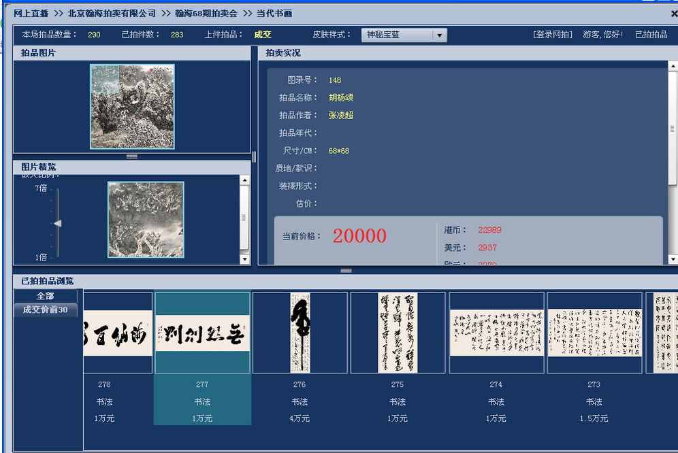678x453 pixels.
Task: Click down arrow of 图片精览 scrollbar
Action: pos(245,259)
